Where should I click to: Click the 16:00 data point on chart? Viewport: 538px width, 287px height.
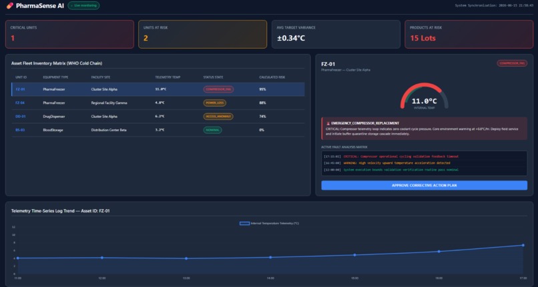(439, 252)
